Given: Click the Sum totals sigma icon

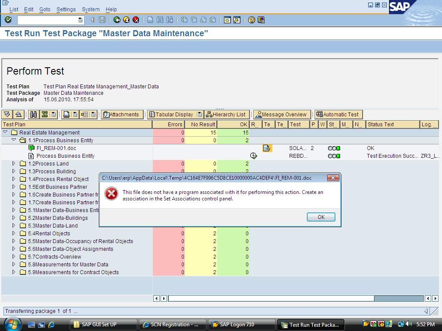Looking at the screenshot, I should (44, 114).
